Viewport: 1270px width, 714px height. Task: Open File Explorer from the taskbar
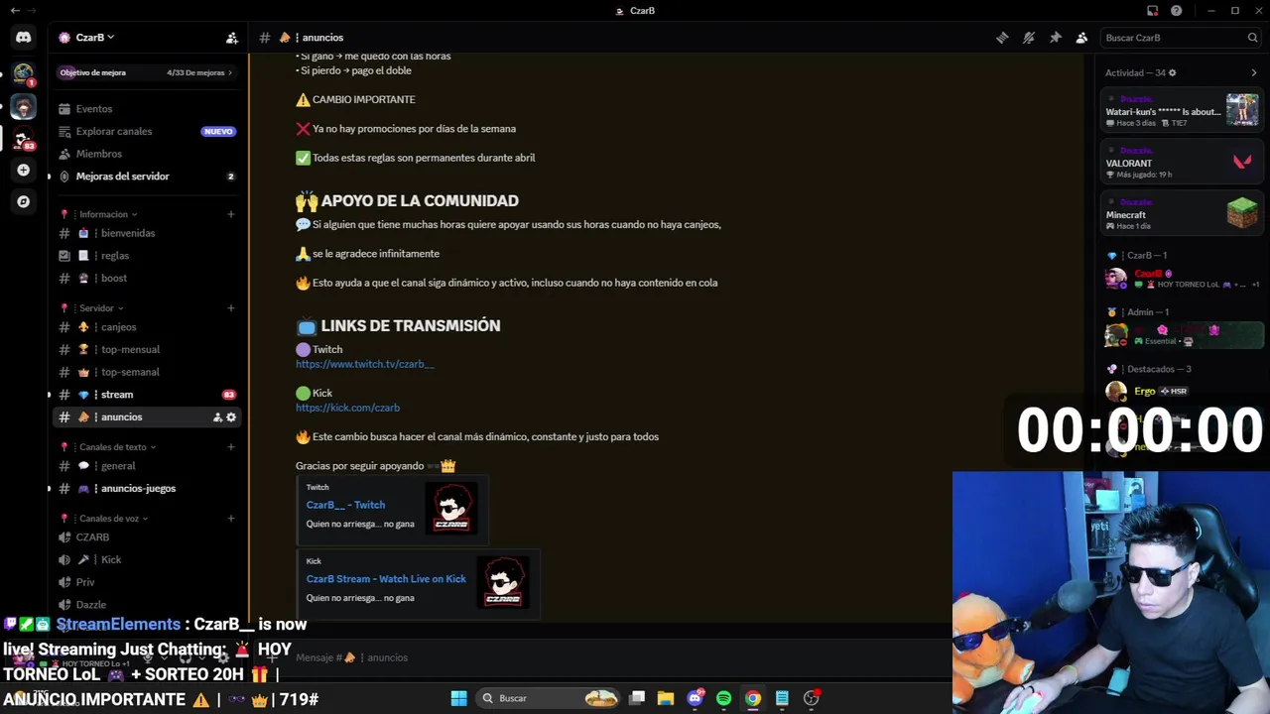click(x=666, y=698)
